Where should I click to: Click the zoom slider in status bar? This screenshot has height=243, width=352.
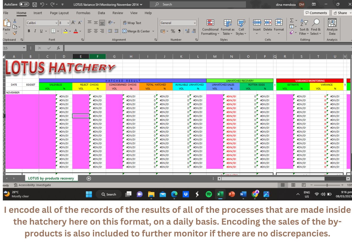coord(327,185)
